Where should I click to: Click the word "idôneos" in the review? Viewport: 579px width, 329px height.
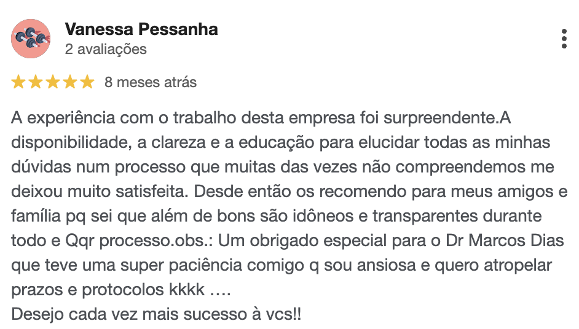click(x=323, y=216)
